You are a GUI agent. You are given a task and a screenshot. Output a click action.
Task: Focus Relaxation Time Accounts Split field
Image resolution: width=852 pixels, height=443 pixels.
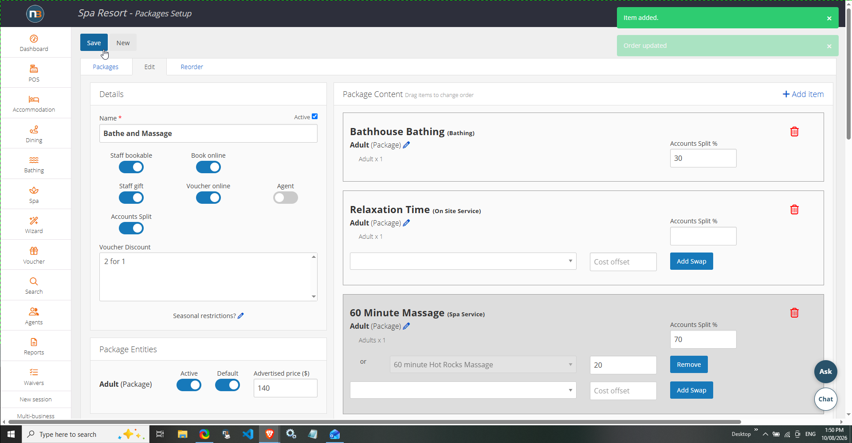click(703, 236)
